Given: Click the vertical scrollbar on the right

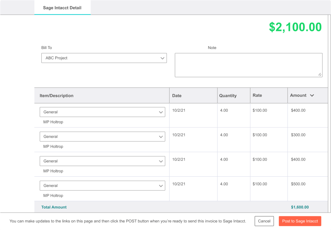Looking at the screenshot, I should pyautogui.click(x=329, y=114).
